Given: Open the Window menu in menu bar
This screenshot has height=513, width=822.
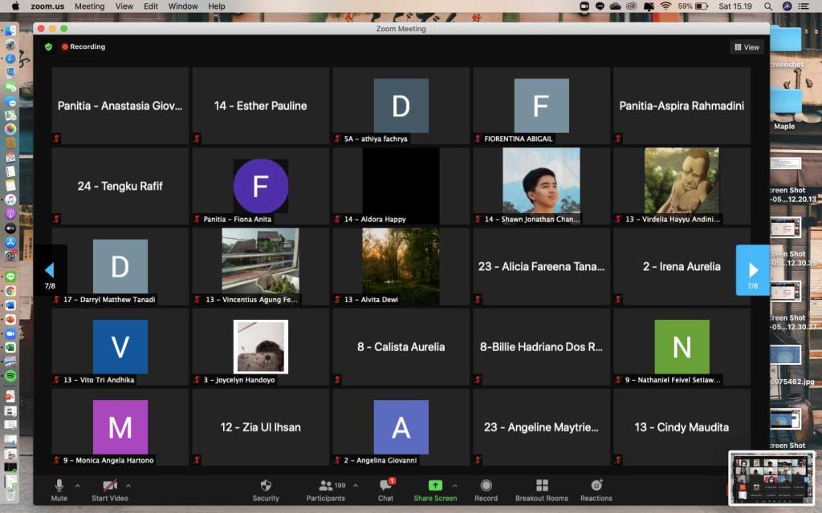Looking at the screenshot, I should click(x=183, y=6).
